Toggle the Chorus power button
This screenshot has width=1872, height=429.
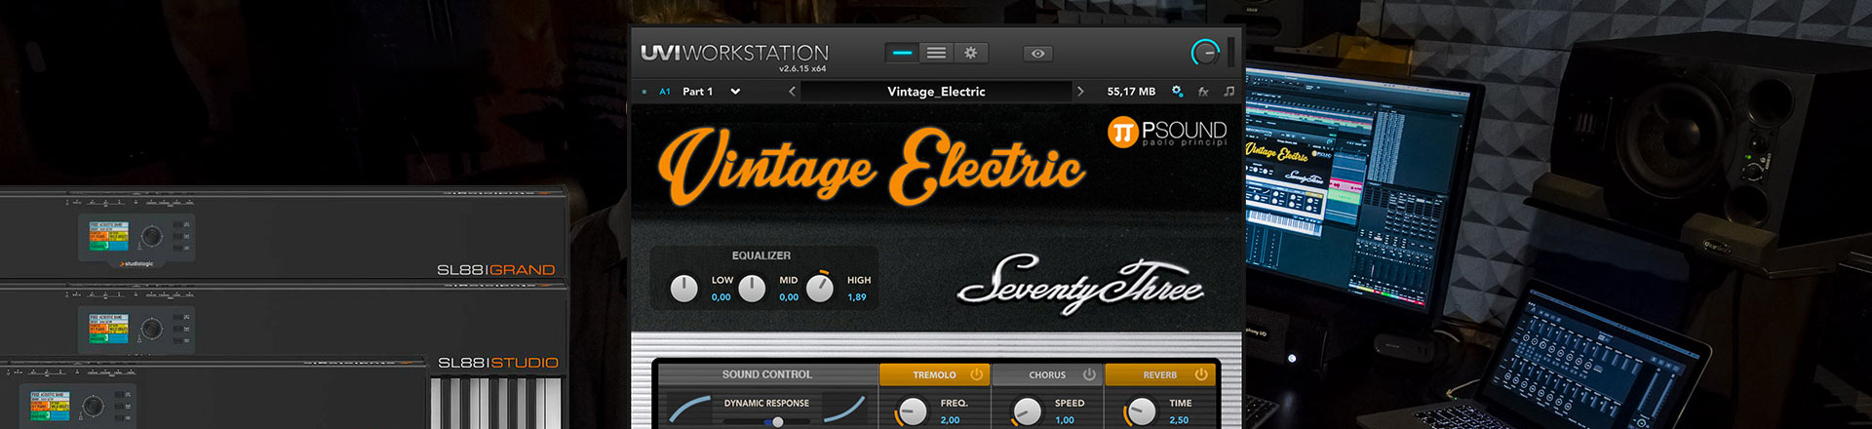(1089, 374)
